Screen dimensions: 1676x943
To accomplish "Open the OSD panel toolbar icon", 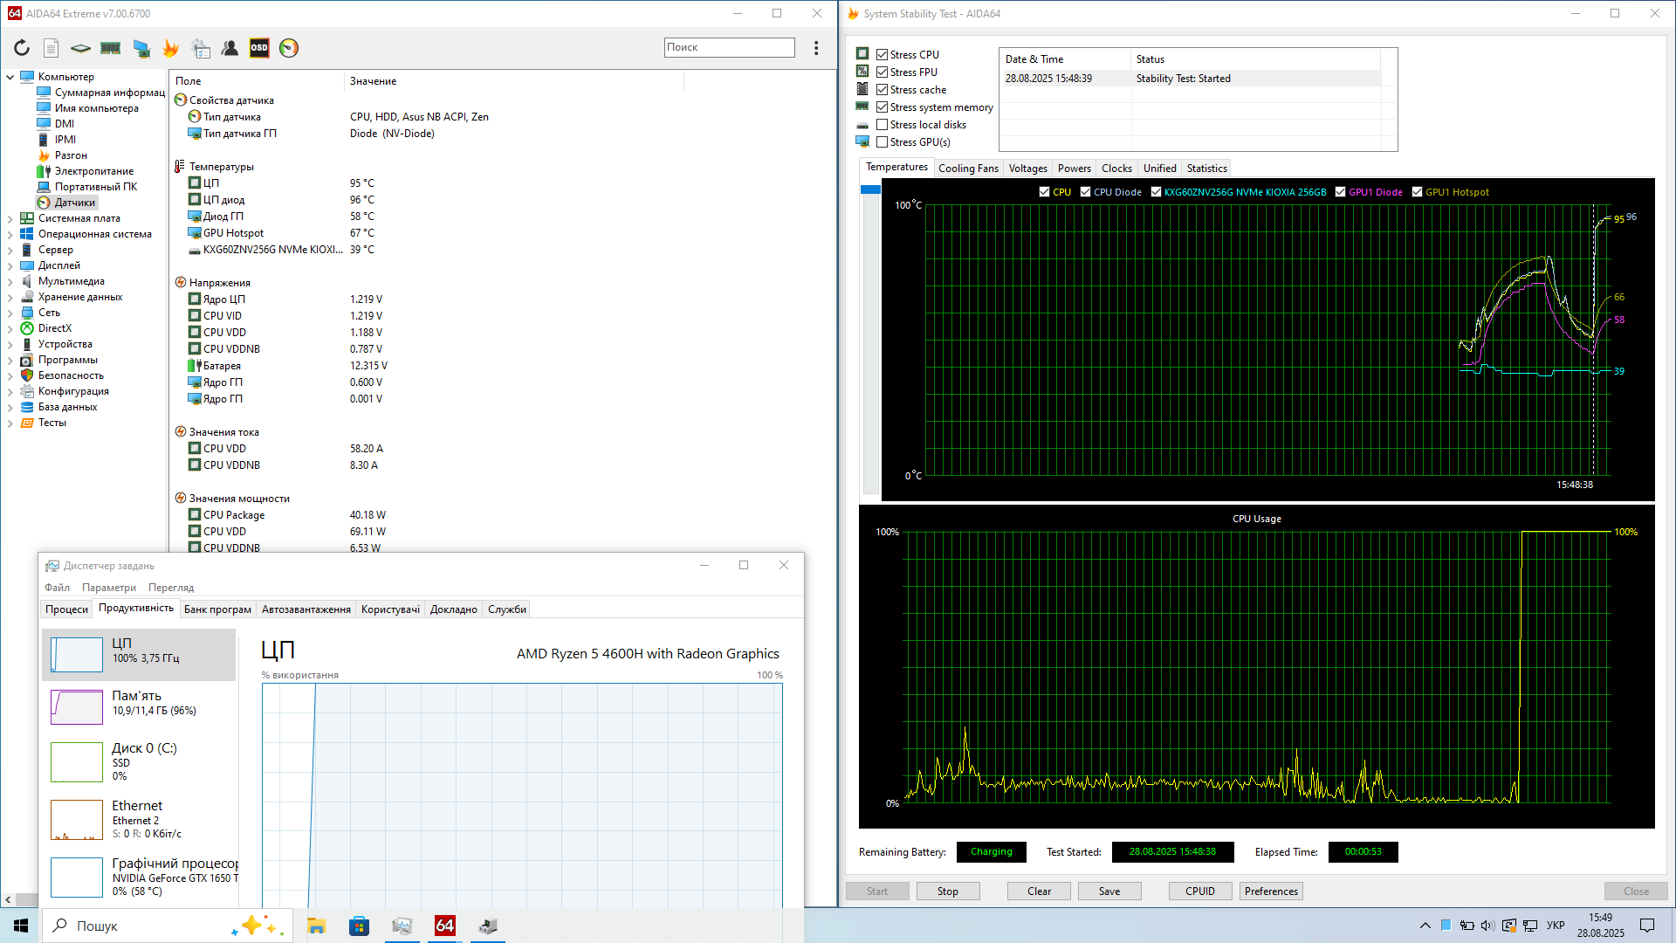I will pyautogui.click(x=259, y=48).
